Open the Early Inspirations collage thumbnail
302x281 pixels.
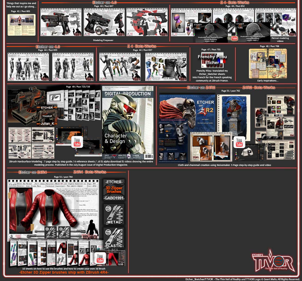[268, 63]
